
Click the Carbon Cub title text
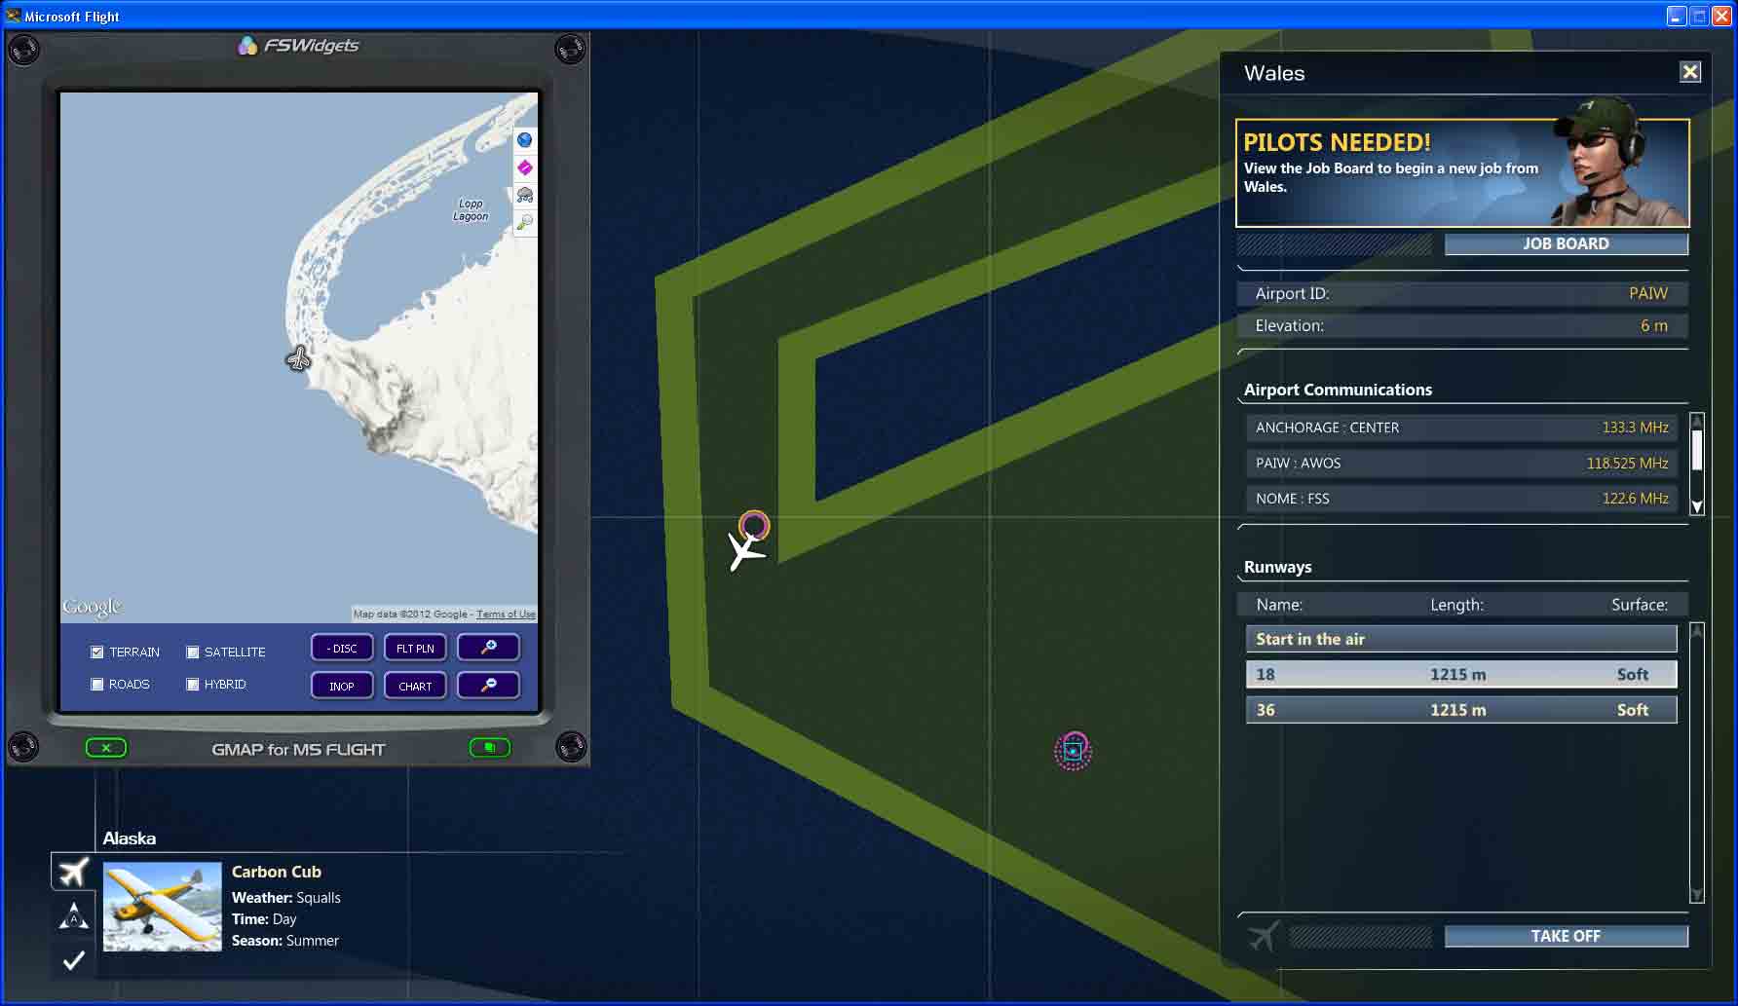277,872
